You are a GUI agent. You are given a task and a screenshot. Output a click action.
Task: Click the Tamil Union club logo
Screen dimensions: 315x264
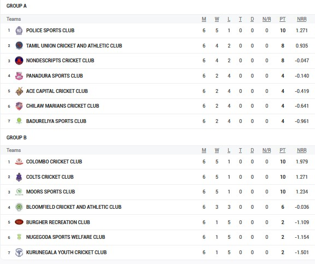click(x=19, y=45)
